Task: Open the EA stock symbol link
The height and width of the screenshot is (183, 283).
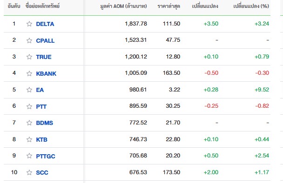Action: pos(40,90)
